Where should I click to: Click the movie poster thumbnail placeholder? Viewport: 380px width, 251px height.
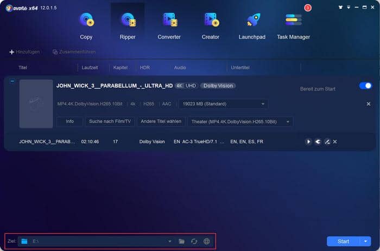click(36, 104)
